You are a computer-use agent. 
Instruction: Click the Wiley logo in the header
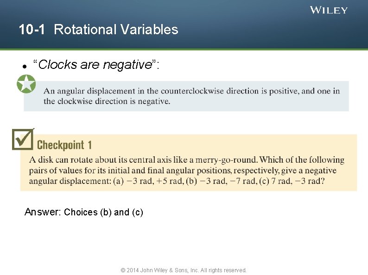tap(329, 10)
